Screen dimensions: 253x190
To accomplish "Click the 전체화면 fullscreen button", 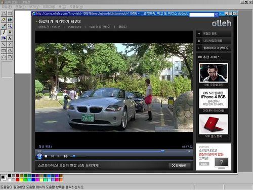I will [x=180, y=166].
